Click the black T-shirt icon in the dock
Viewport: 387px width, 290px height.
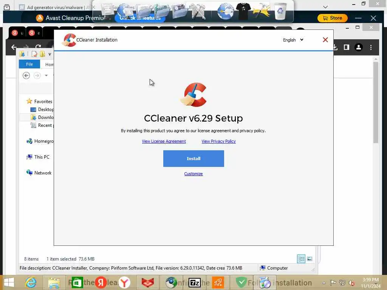point(243,11)
